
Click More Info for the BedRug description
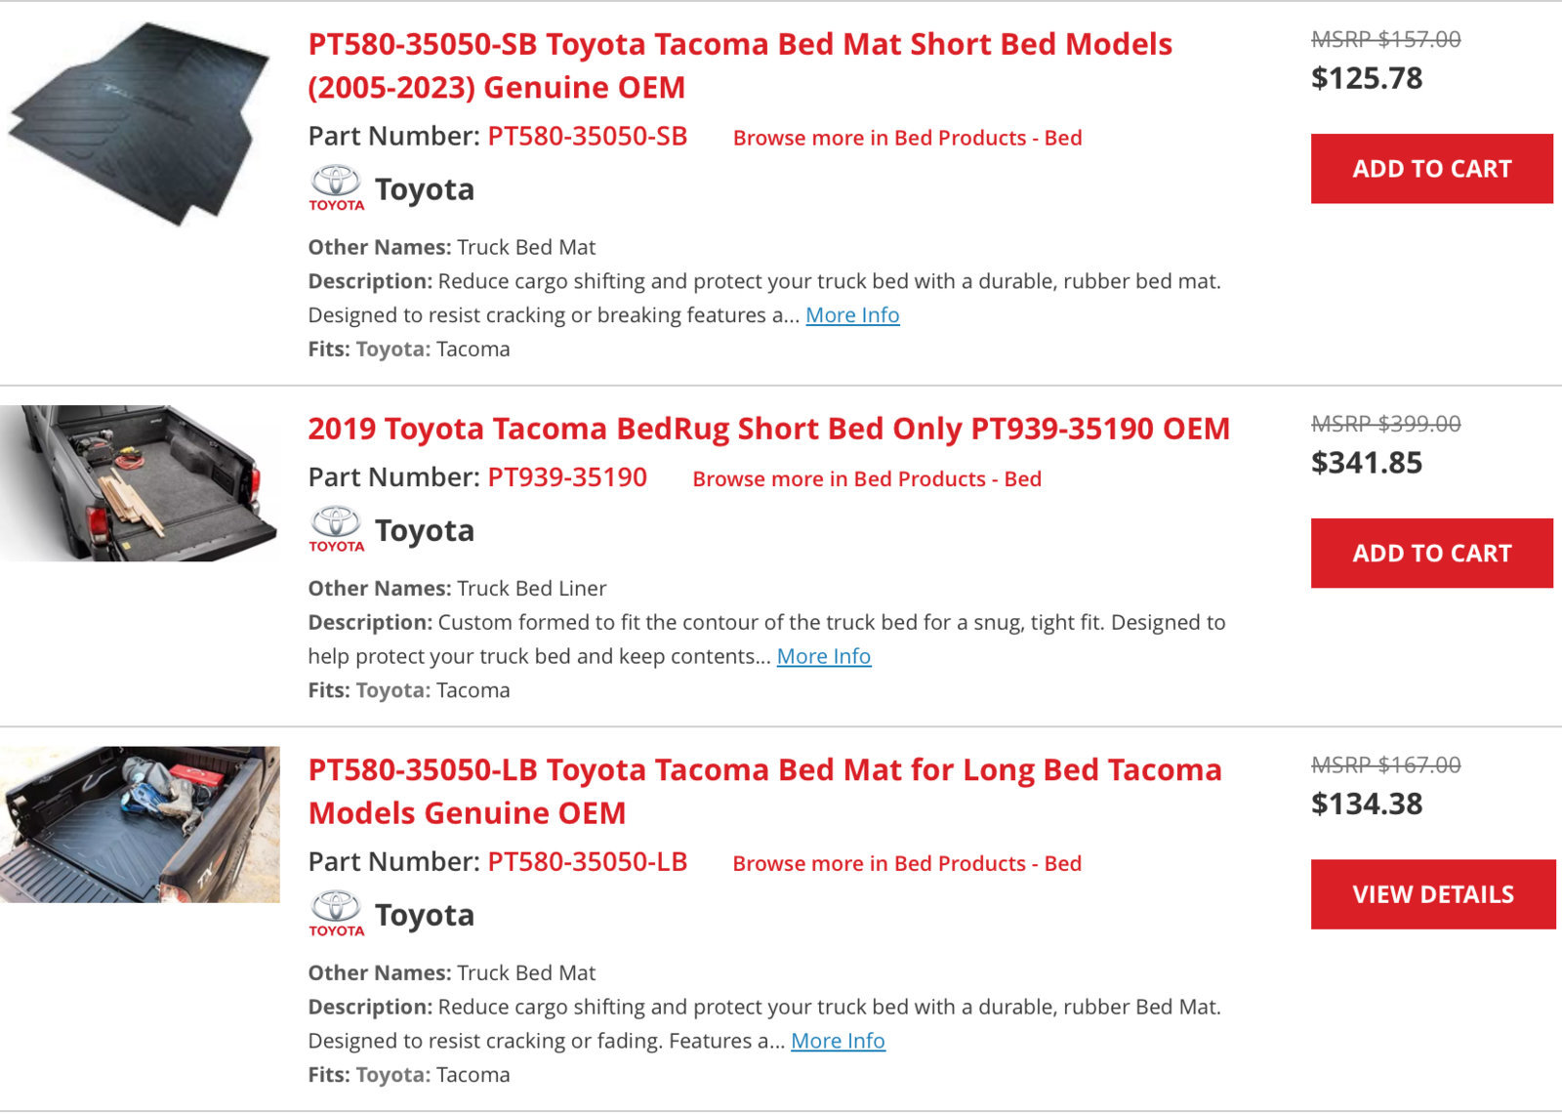[x=824, y=656]
